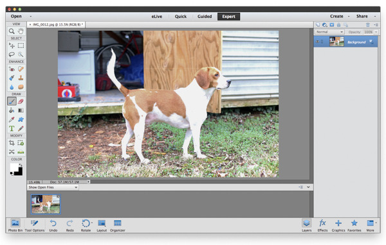Switch to the Quick mode tab

click(180, 17)
